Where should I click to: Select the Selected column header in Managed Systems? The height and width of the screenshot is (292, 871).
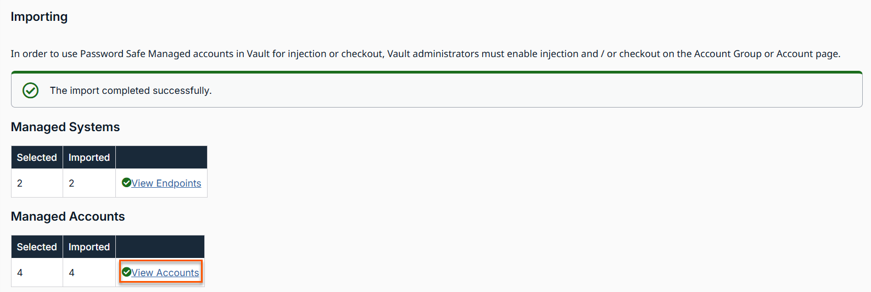tap(37, 158)
